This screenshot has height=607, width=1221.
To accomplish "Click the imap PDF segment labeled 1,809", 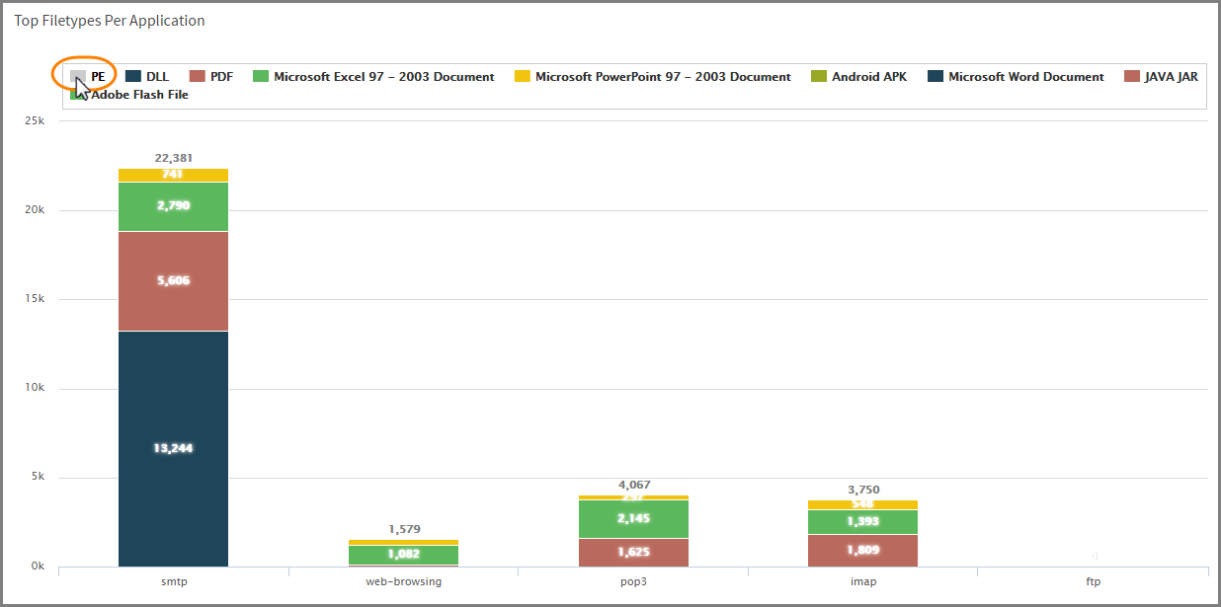I will point(862,550).
